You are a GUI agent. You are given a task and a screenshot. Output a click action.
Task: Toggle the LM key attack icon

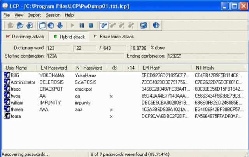(x=103, y=25)
